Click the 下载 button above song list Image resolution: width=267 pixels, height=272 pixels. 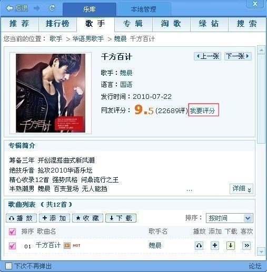(x=121, y=218)
